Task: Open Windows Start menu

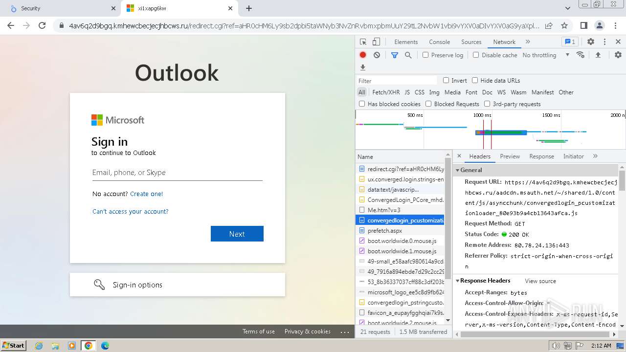Action: point(14,346)
